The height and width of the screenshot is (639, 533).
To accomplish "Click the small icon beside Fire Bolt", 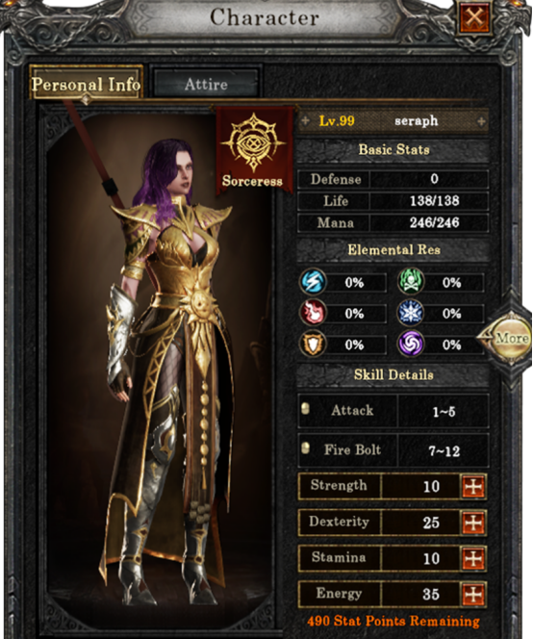I will (305, 448).
